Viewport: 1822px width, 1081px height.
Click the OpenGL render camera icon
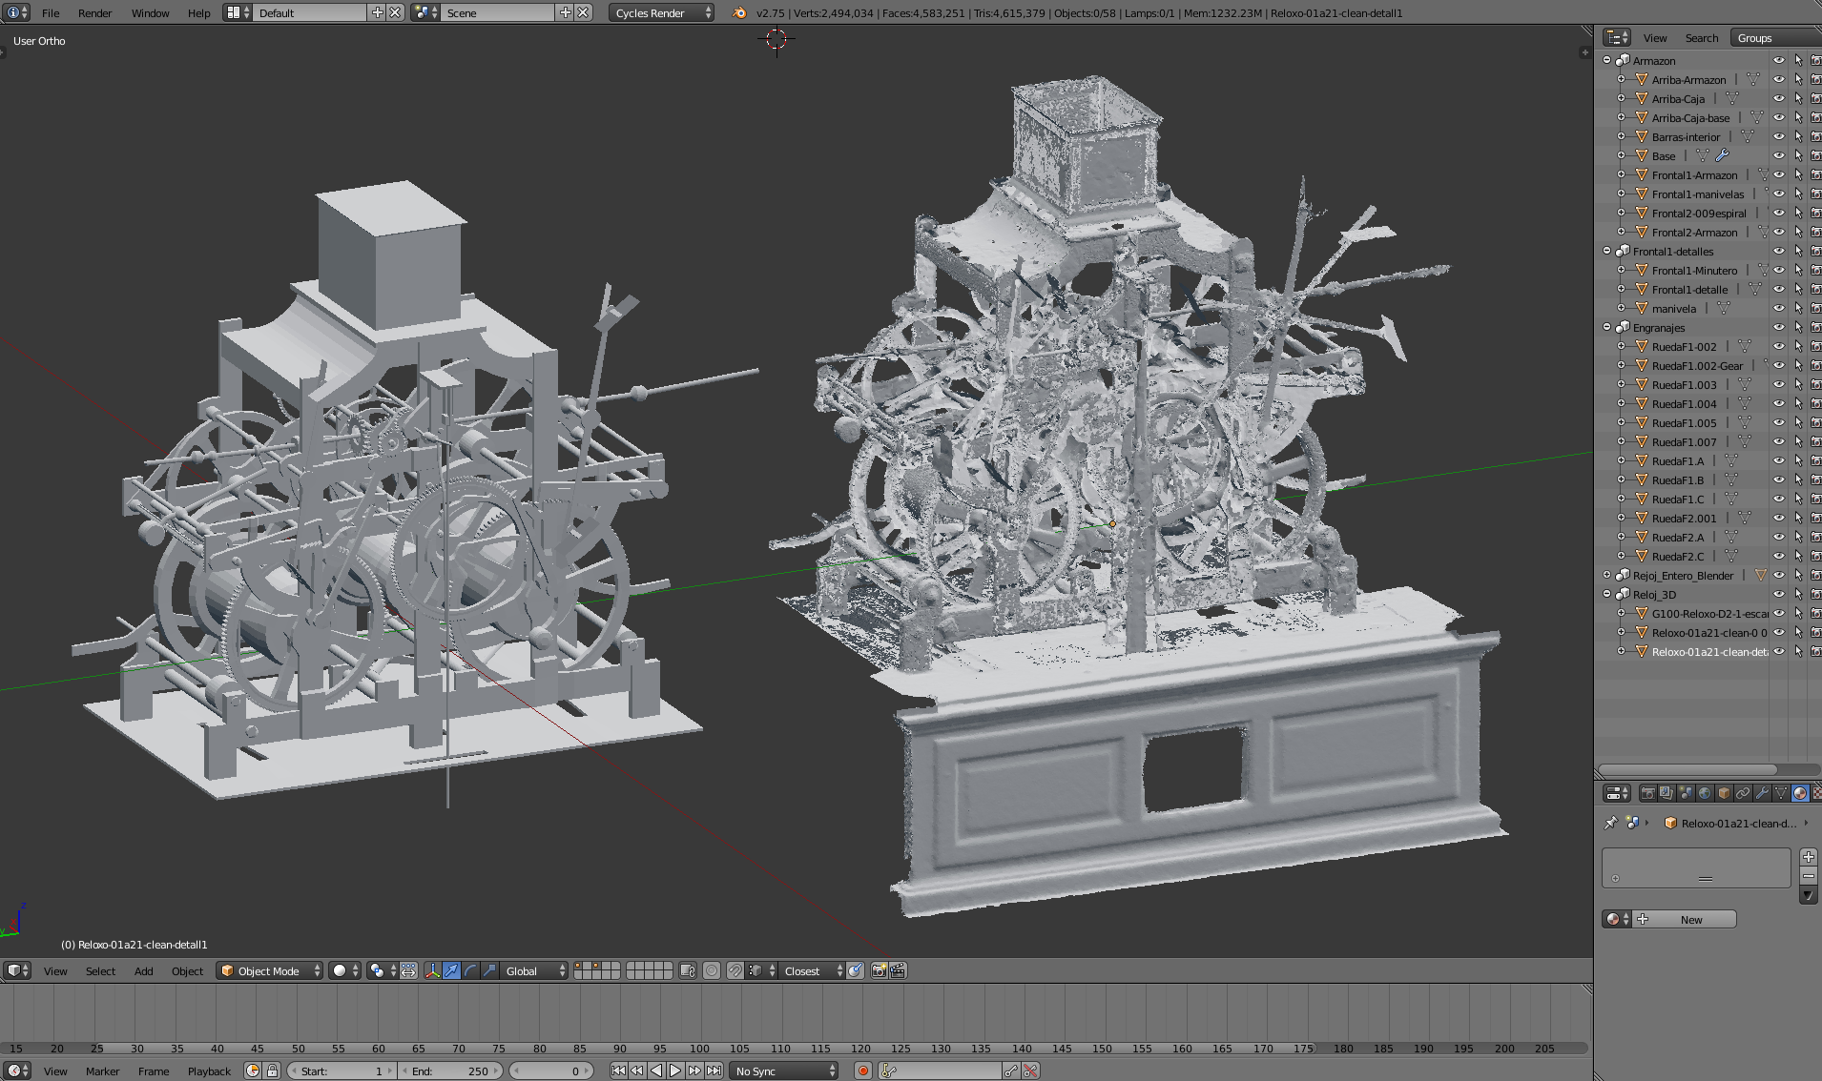click(x=879, y=970)
